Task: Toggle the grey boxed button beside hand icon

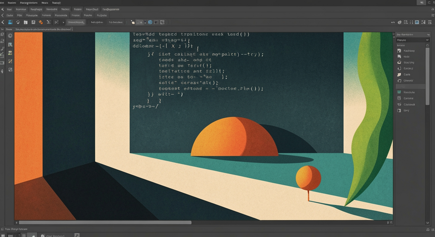Action: point(140,22)
